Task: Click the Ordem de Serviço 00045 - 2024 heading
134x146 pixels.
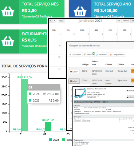Action: pyautogui.click(x=91, y=102)
